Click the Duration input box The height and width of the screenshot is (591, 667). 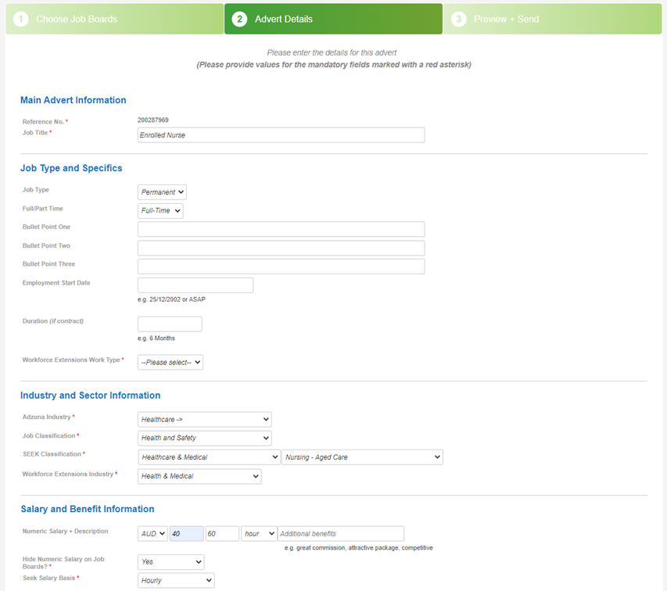(x=170, y=324)
